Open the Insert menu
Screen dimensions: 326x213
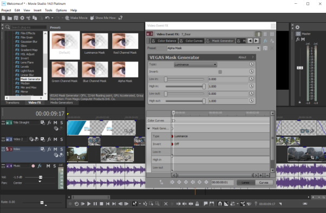[37, 10]
